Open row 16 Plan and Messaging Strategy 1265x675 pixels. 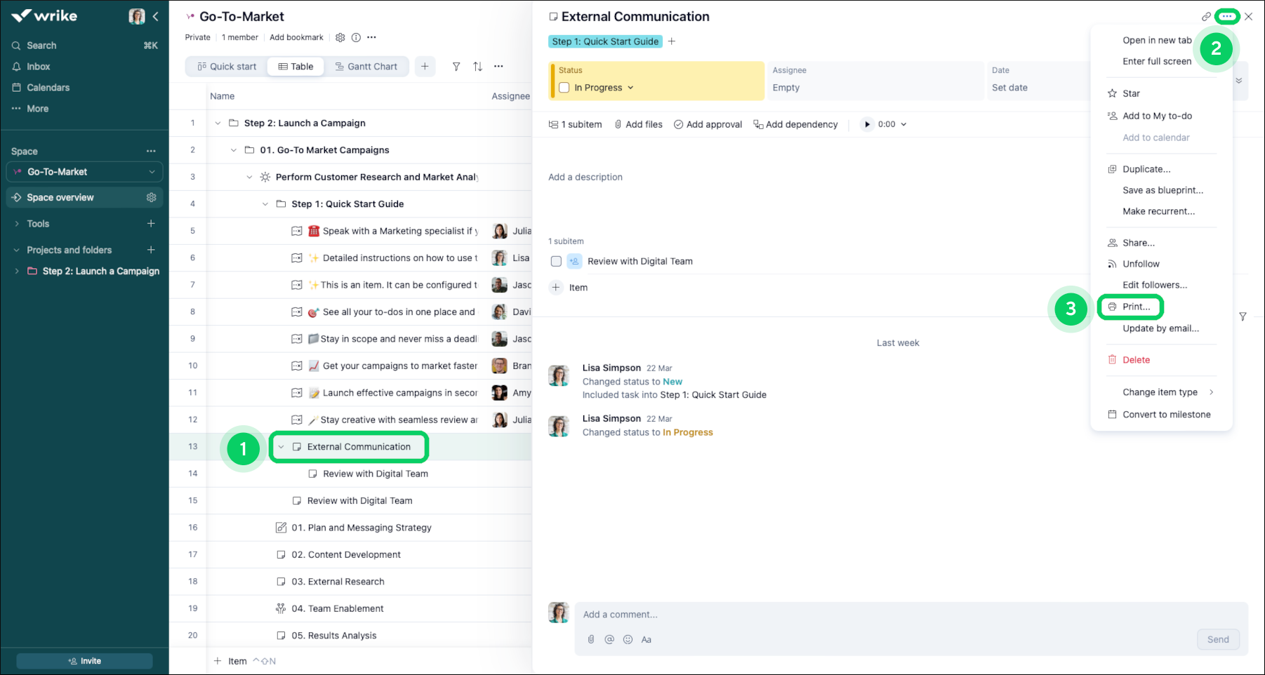[362, 528]
